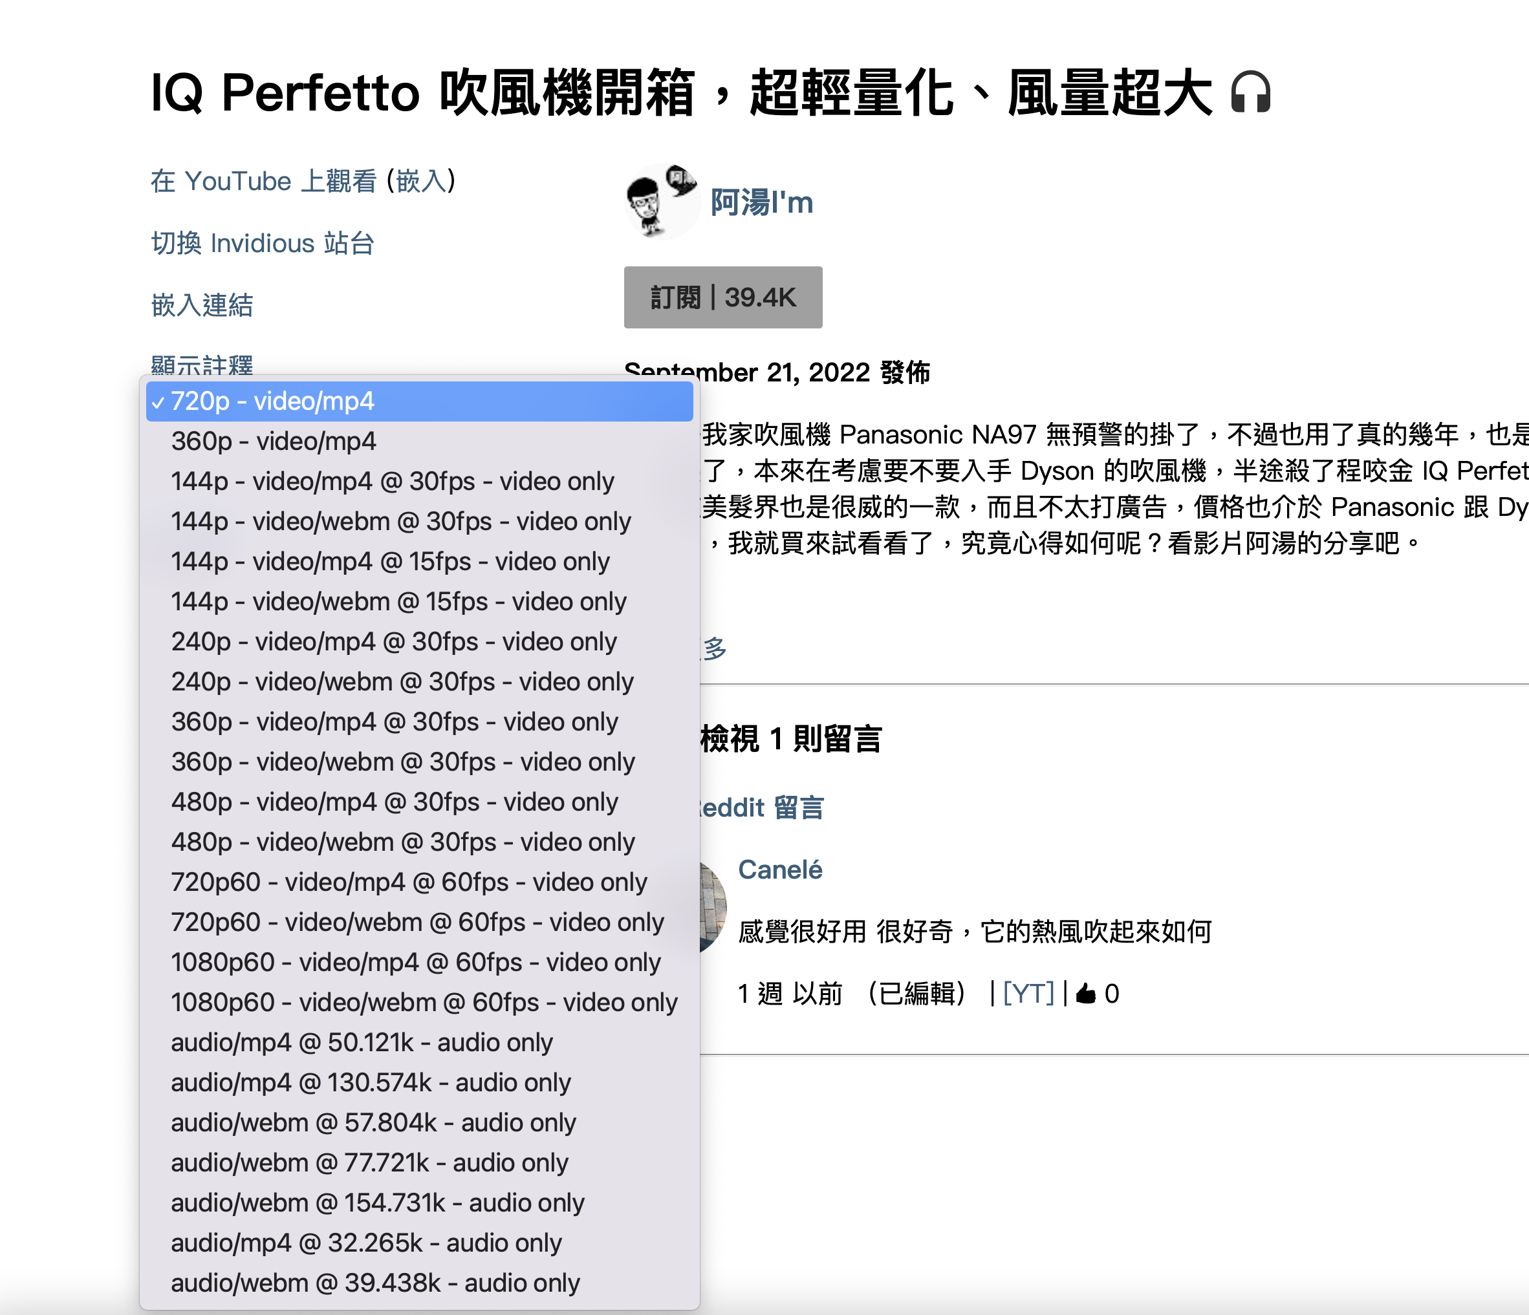Select 1080p60 video/mp4 60fps video only
The image size is (1529, 1315).
[415, 963]
